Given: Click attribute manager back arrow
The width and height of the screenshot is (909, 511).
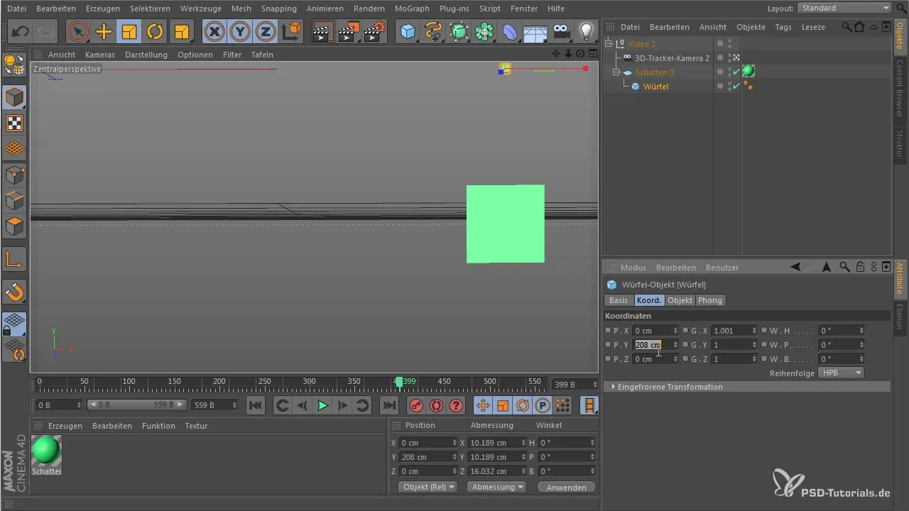Looking at the screenshot, I should [795, 267].
